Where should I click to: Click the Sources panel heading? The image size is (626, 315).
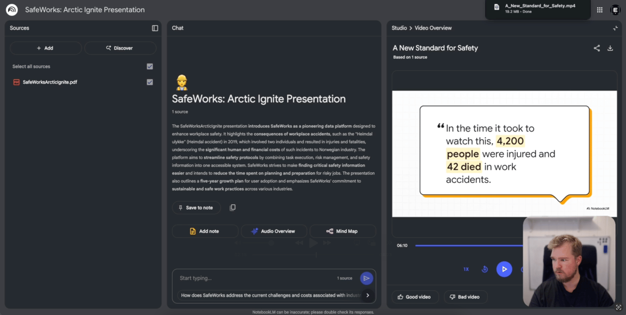tap(20, 28)
